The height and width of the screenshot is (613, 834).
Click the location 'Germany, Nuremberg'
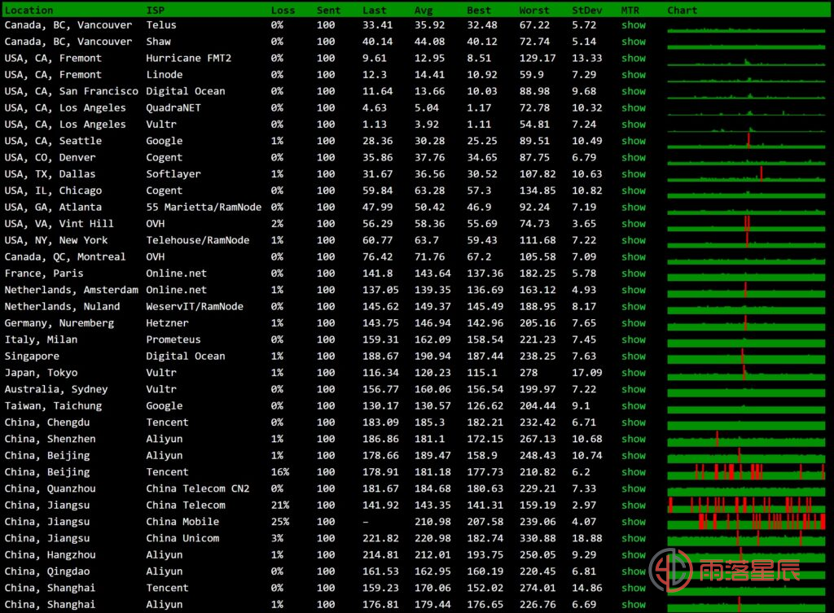click(59, 322)
